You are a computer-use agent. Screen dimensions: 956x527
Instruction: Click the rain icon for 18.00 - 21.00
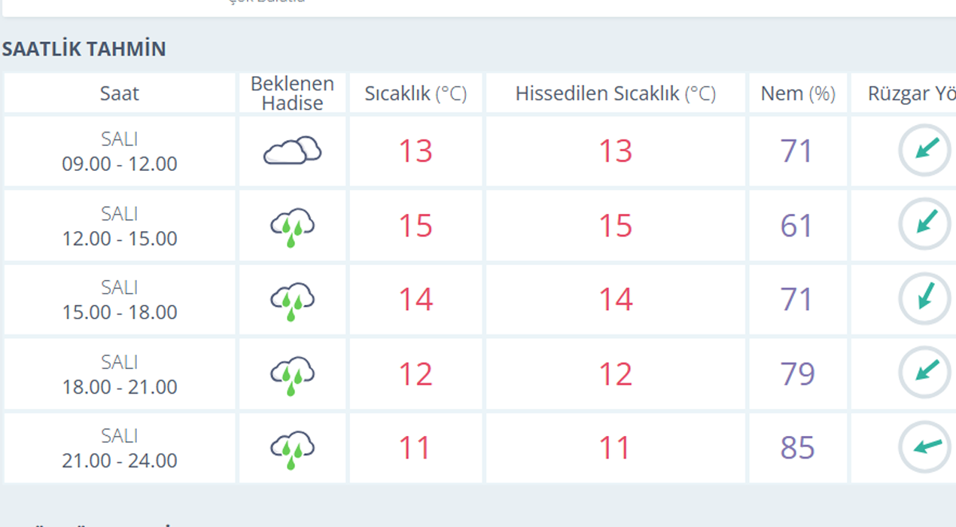292,374
